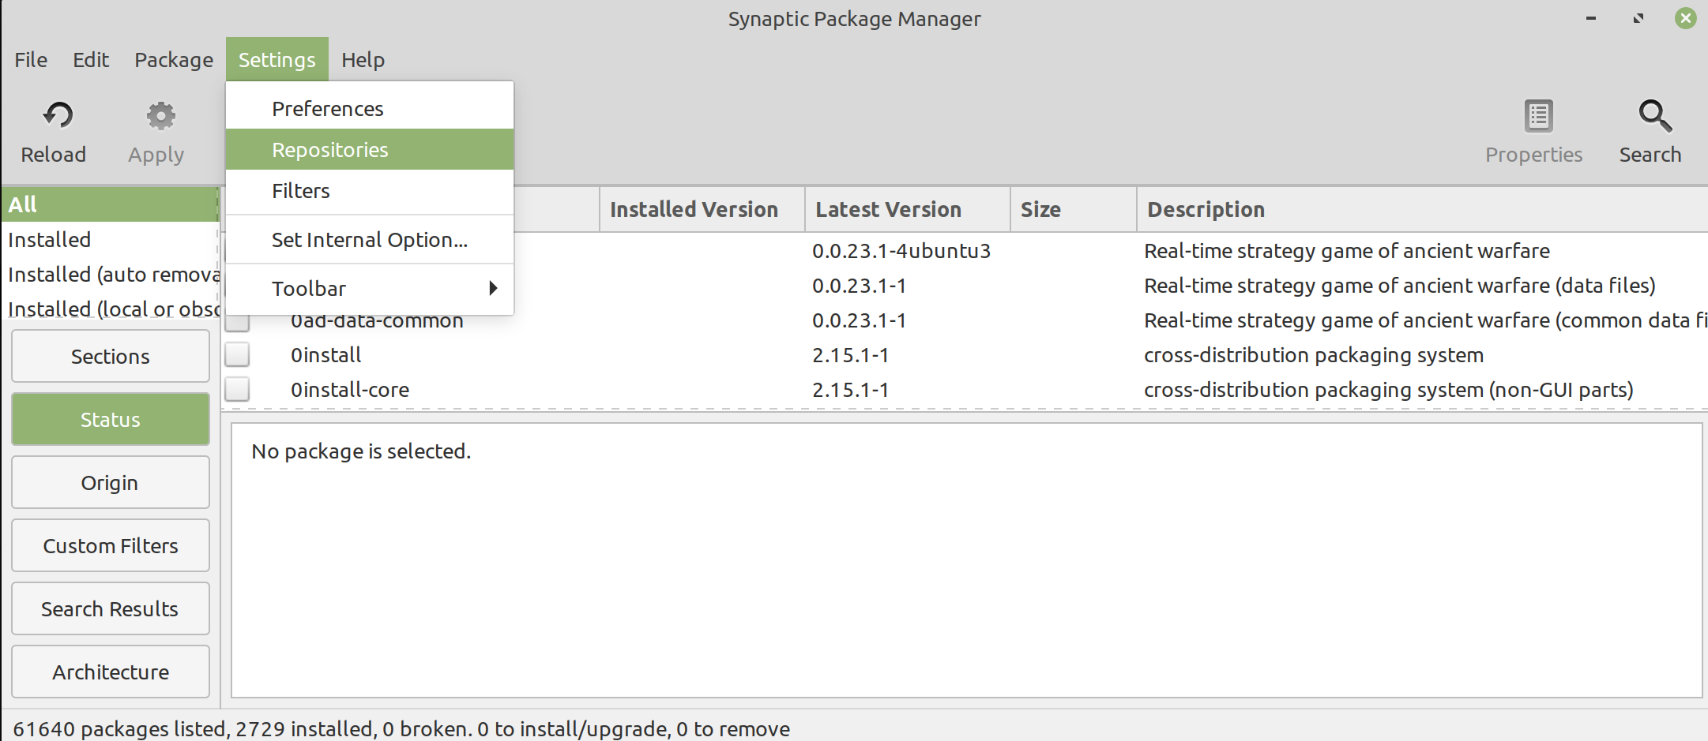The width and height of the screenshot is (1708, 741).
Task: Sort by Description column header
Action: click(1422, 209)
